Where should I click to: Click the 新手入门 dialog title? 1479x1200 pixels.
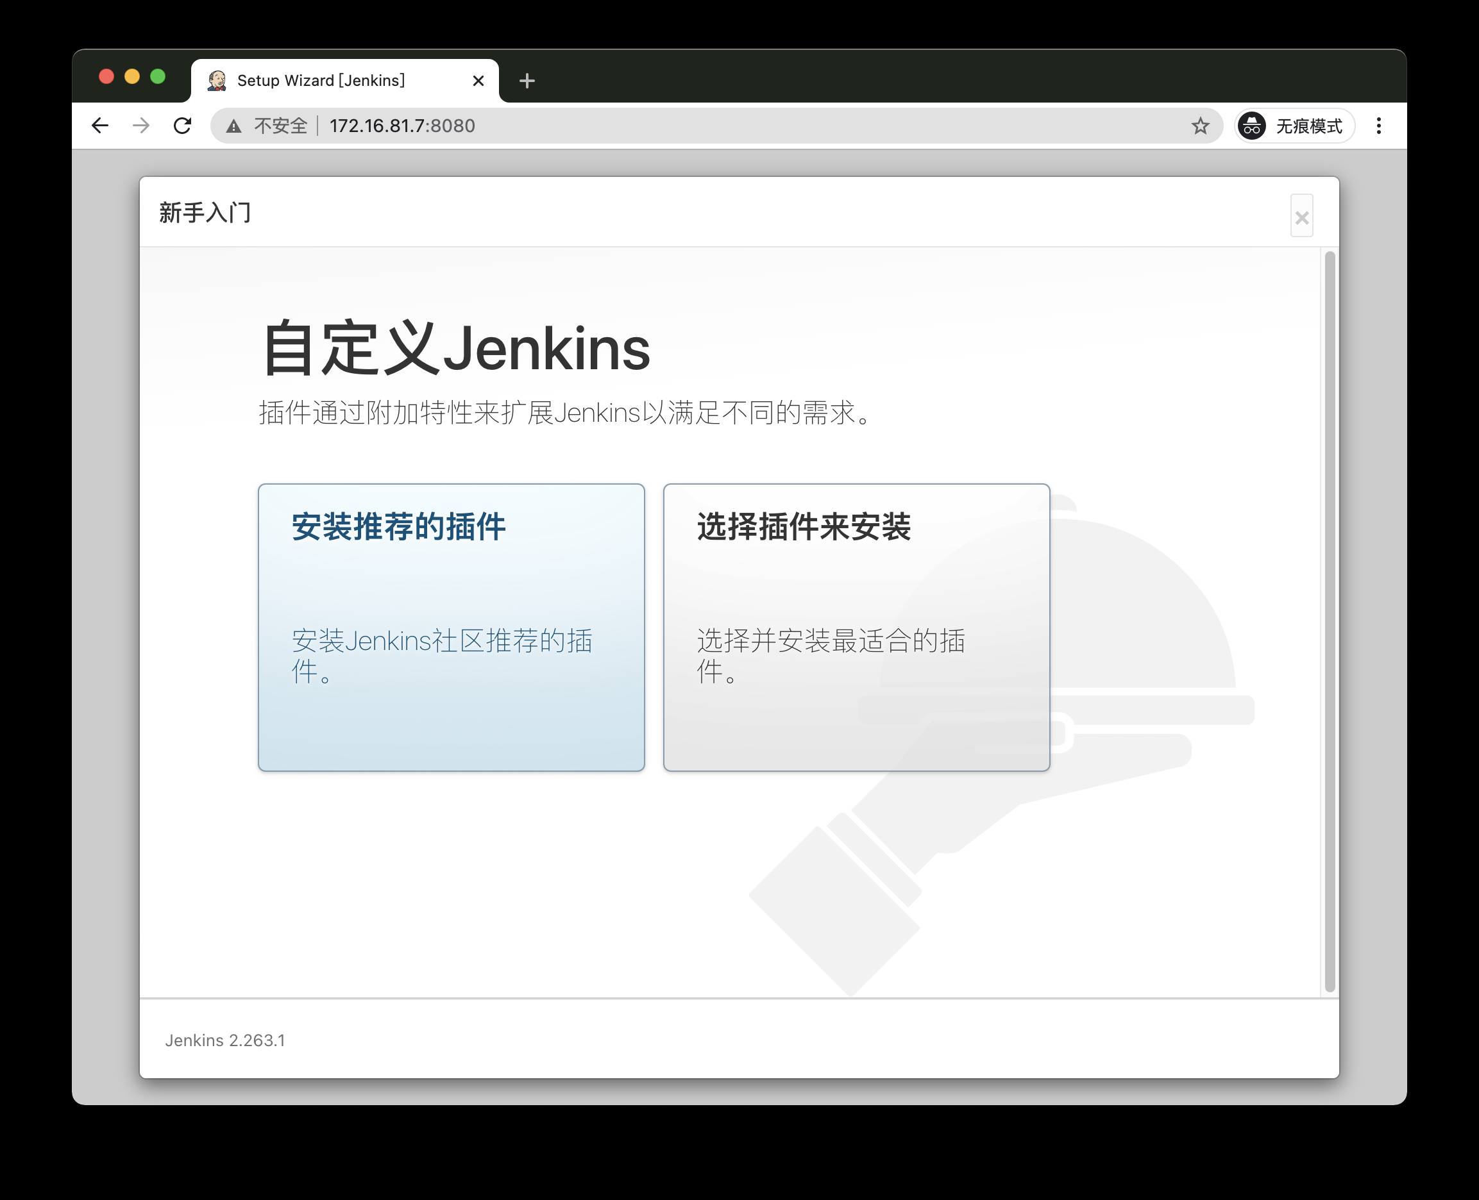click(x=205, y=212)
